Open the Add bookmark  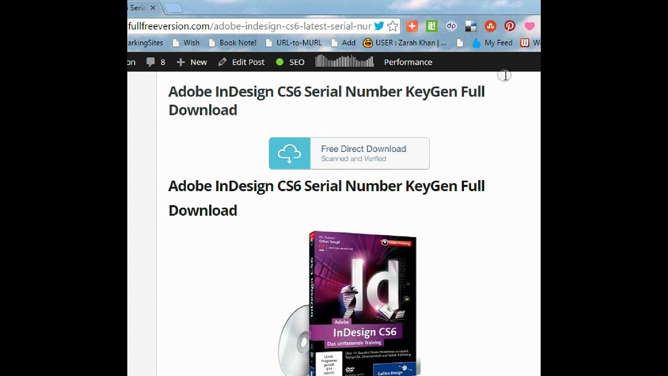343,43
